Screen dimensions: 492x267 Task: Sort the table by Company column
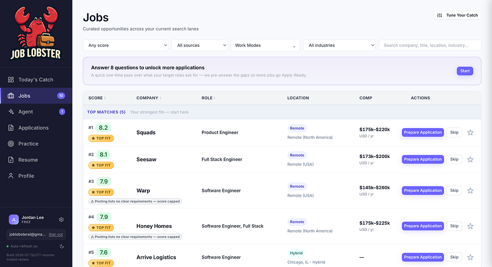[x=149, y=98]
